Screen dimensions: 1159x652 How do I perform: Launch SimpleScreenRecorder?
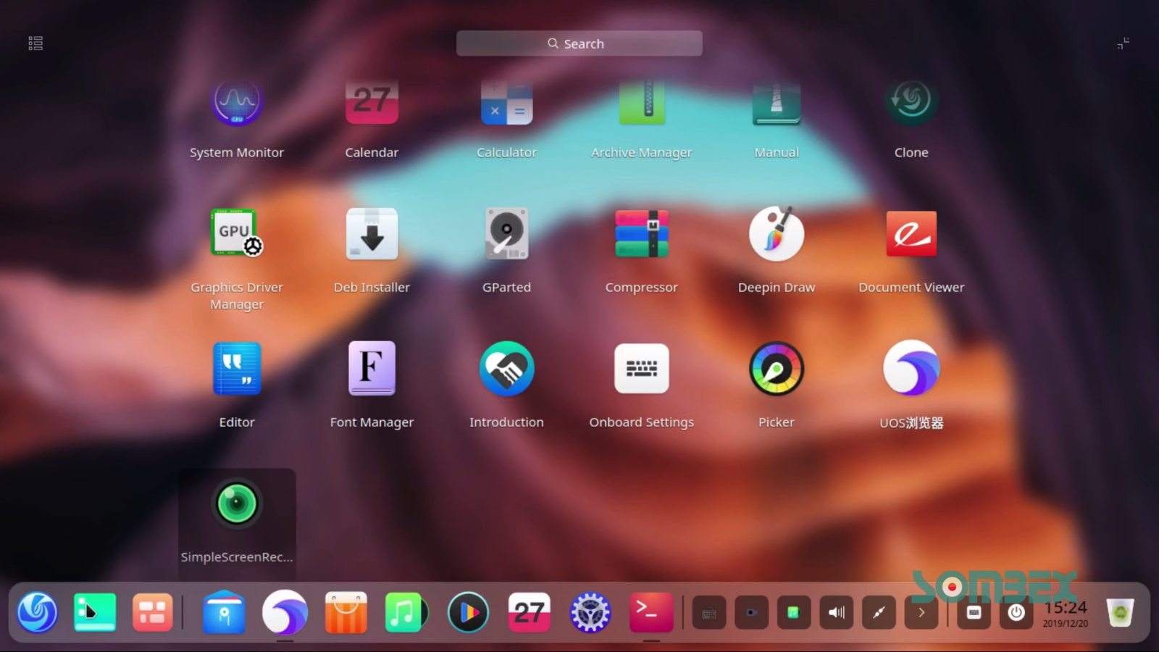click(236, 505)
